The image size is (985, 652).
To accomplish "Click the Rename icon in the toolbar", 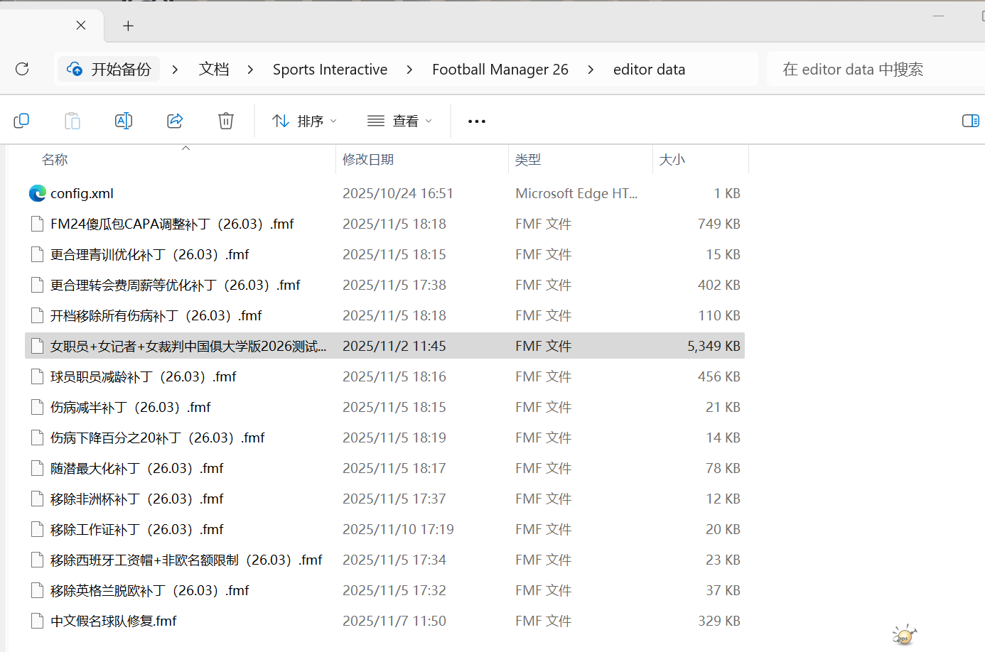I will pyautogui.click(x=124, y=121).
